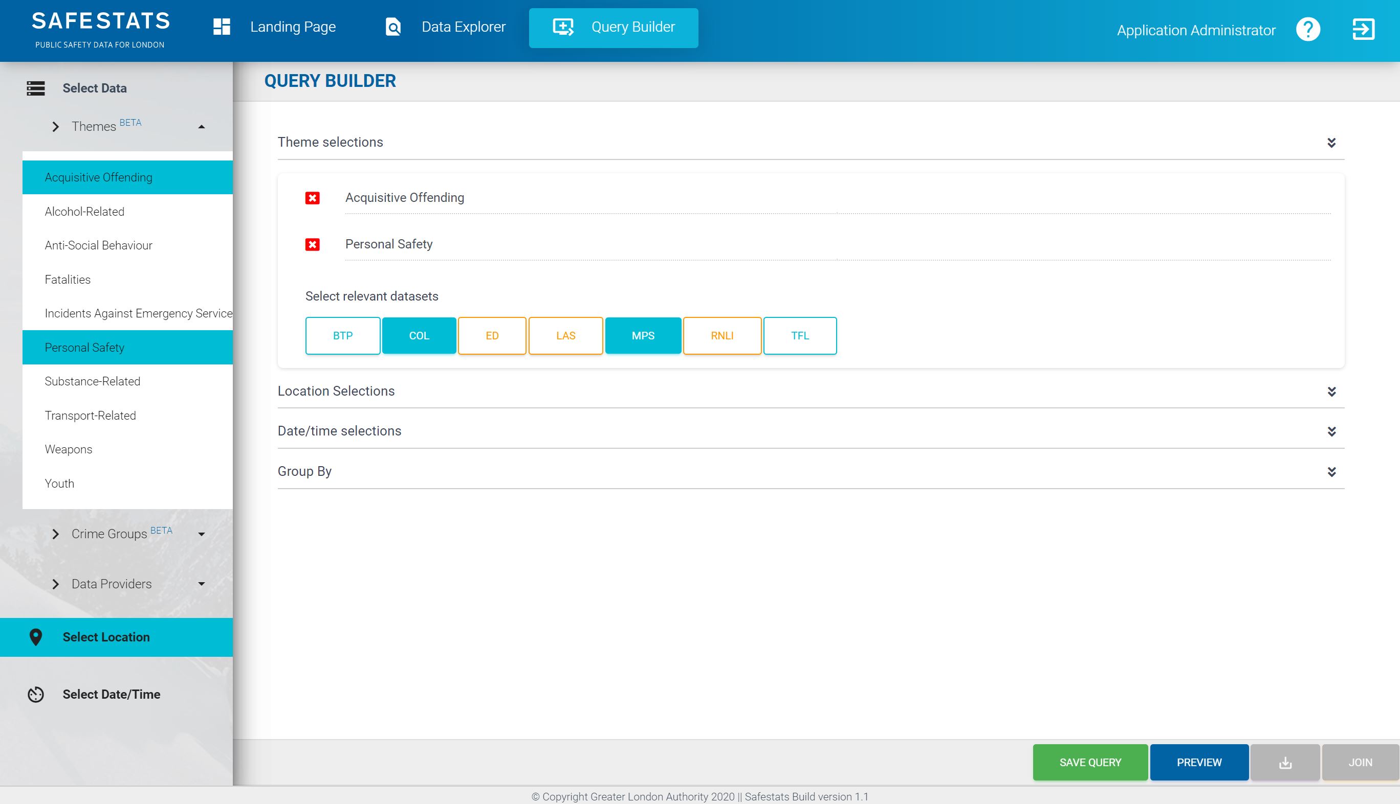Click the download icon button

[1285, 762]
